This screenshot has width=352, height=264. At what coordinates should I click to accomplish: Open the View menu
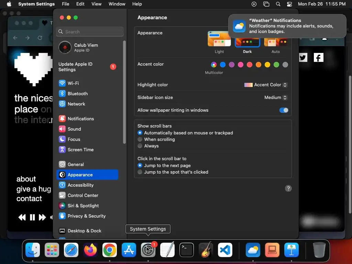coord(96,4)
